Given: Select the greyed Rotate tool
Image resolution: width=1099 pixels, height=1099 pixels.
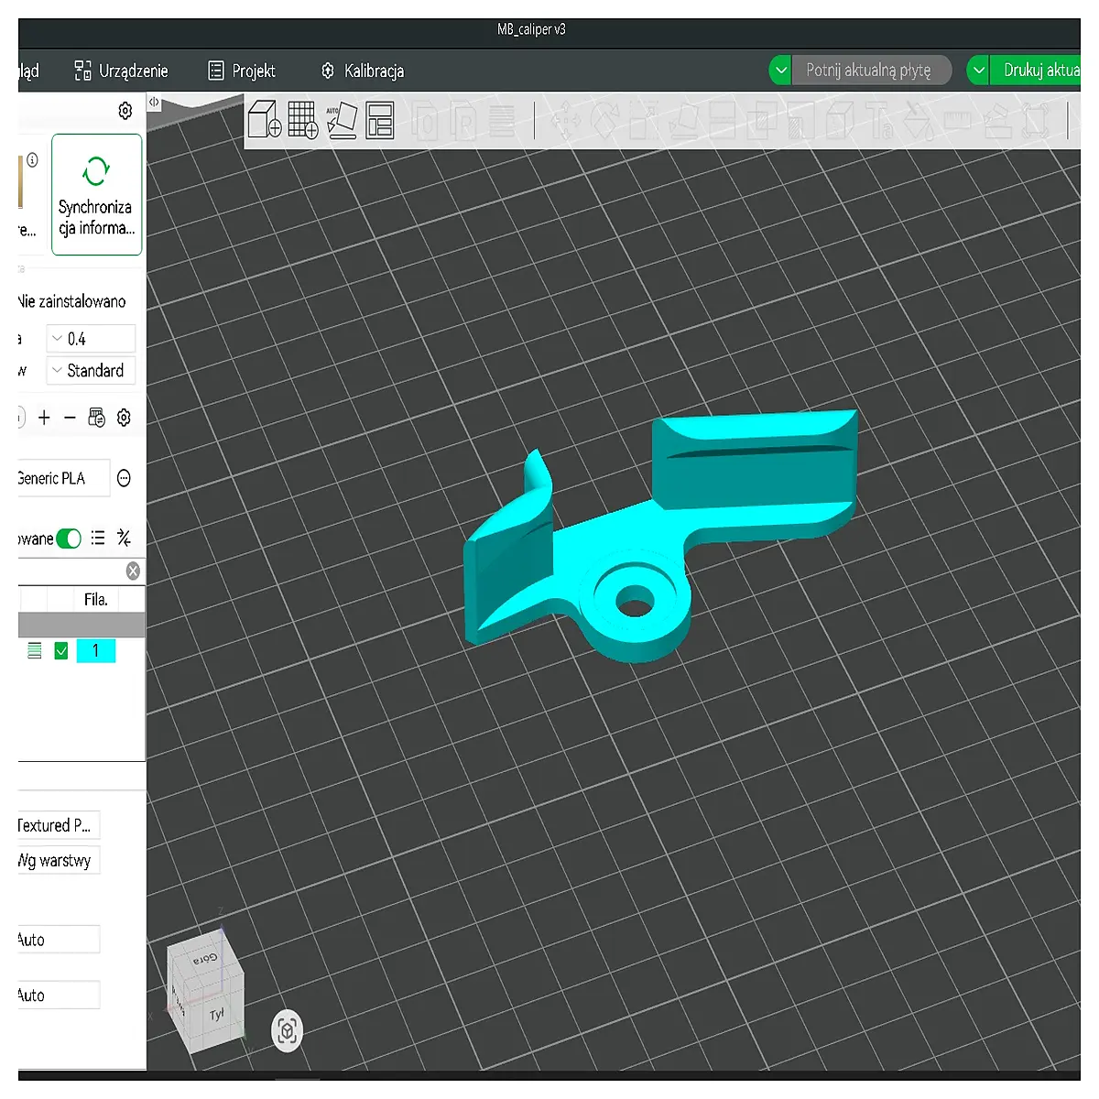Looking at the screenshot, I should click(x=604, y=121).
